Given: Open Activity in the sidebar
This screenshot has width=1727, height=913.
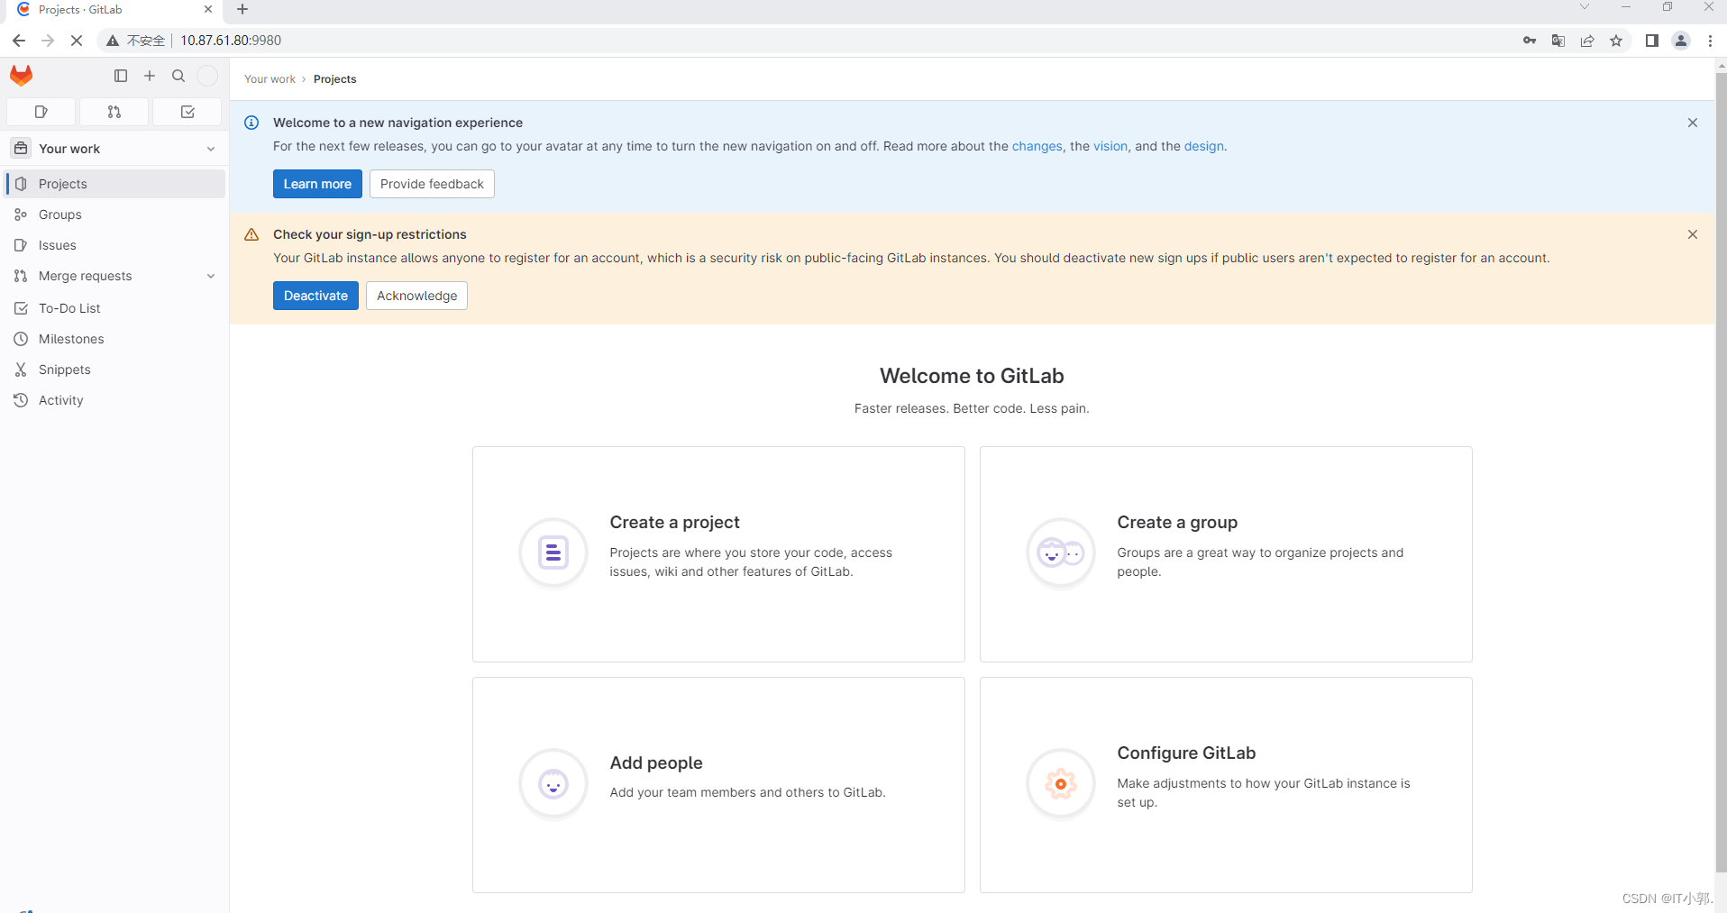Looking at the screenshot, I should [115, 400].
